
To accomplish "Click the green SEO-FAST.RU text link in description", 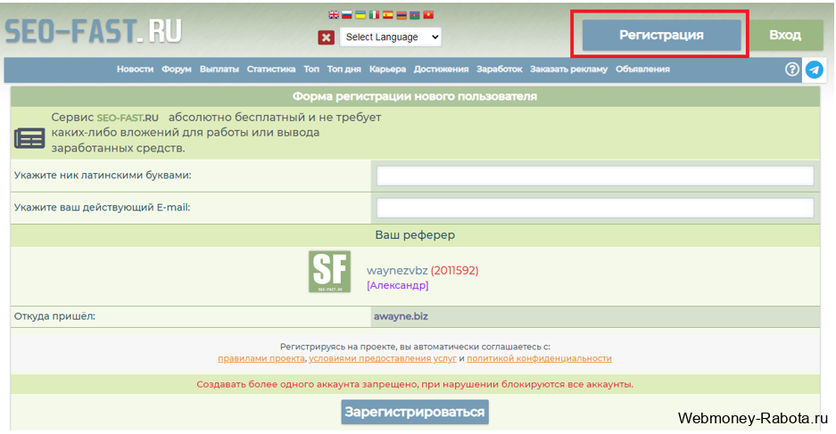I will click(128, 118).
